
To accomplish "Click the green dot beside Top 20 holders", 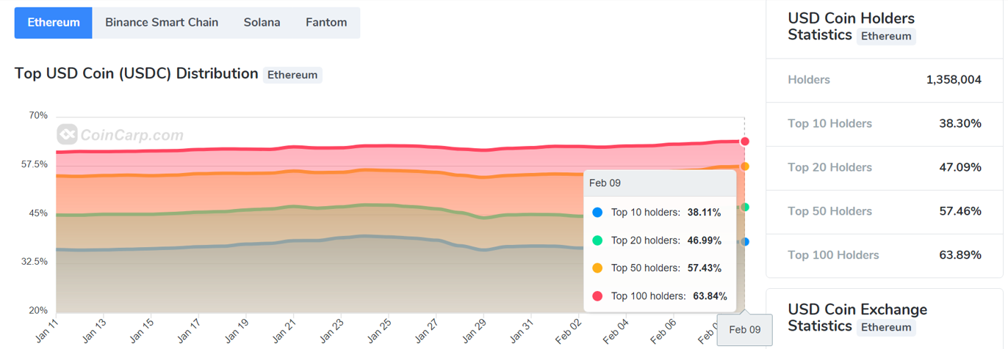I will pos(597,240).
